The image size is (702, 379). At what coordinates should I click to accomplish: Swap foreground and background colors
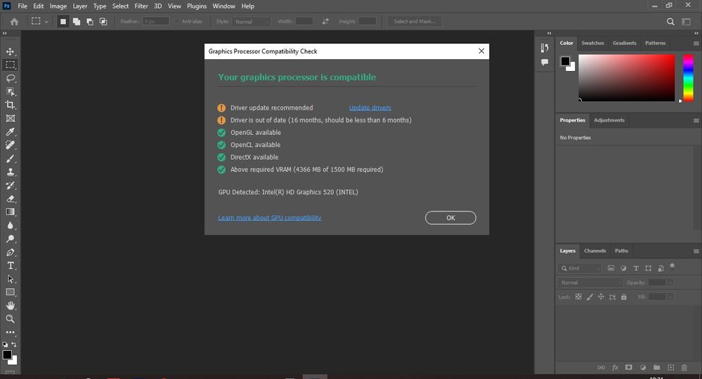[14, 345]
